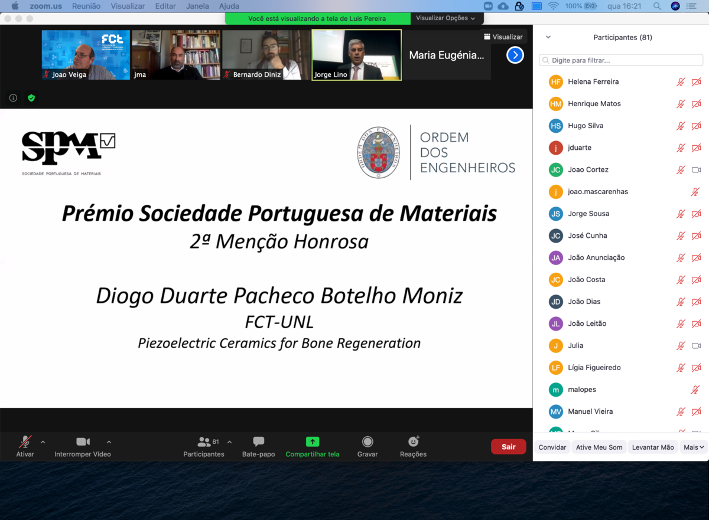Screen dimensions: 709x520
Task: Select Jorge Lino video thumbnail
Action: coord(356,55)
